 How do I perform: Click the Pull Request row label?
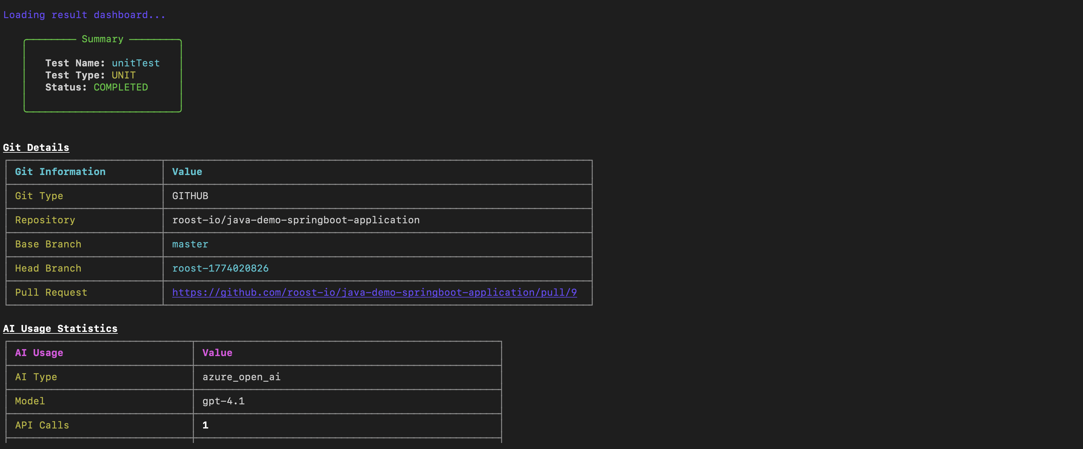pyautogui.click(x=51, y=292)
